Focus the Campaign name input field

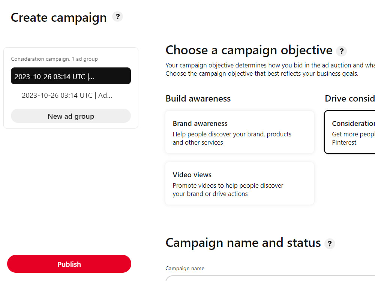pyautogui.click(x=270, y=278)
